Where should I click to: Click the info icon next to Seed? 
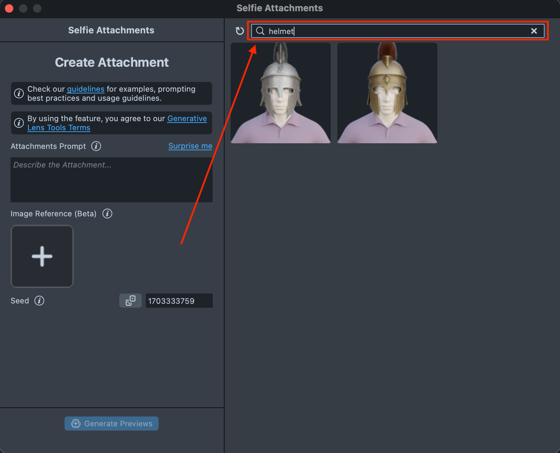click(39, 301)
